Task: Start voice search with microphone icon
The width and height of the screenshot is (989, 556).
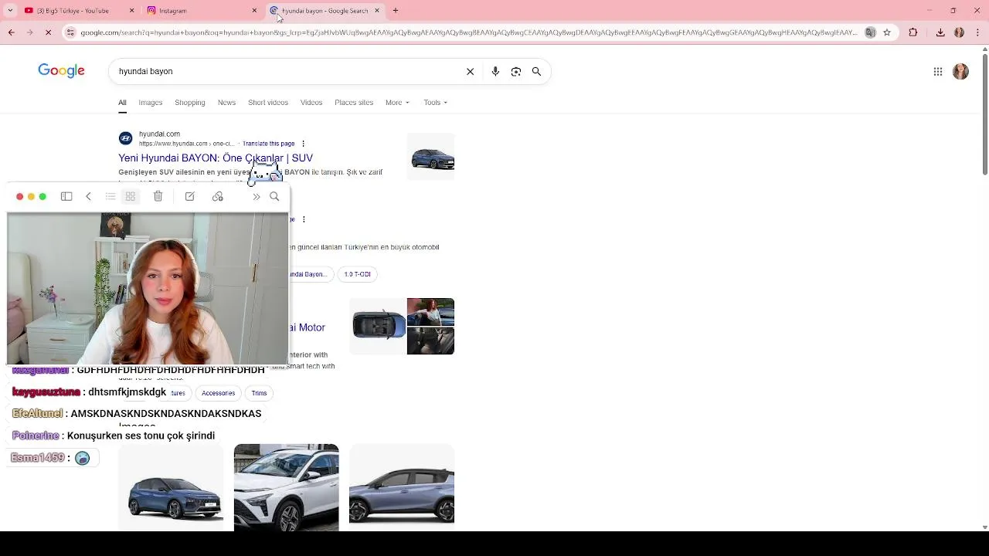Action: point(495,71)
